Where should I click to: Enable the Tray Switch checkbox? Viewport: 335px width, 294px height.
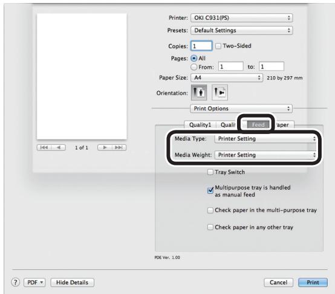click(x=210, y=172)
